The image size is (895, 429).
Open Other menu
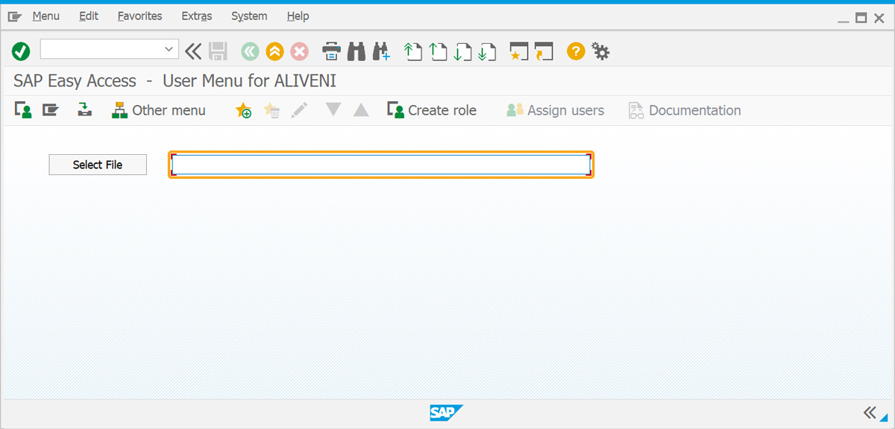click(x=158, y=110)
